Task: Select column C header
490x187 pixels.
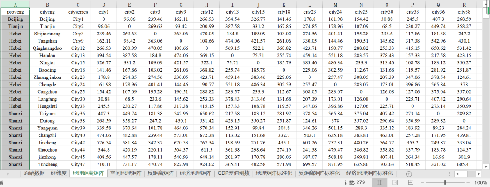Action: pos(78,5)
